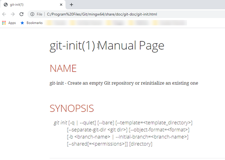
Task: Click the SYNOPSIS section heading
Action: (x=72, y=108)
